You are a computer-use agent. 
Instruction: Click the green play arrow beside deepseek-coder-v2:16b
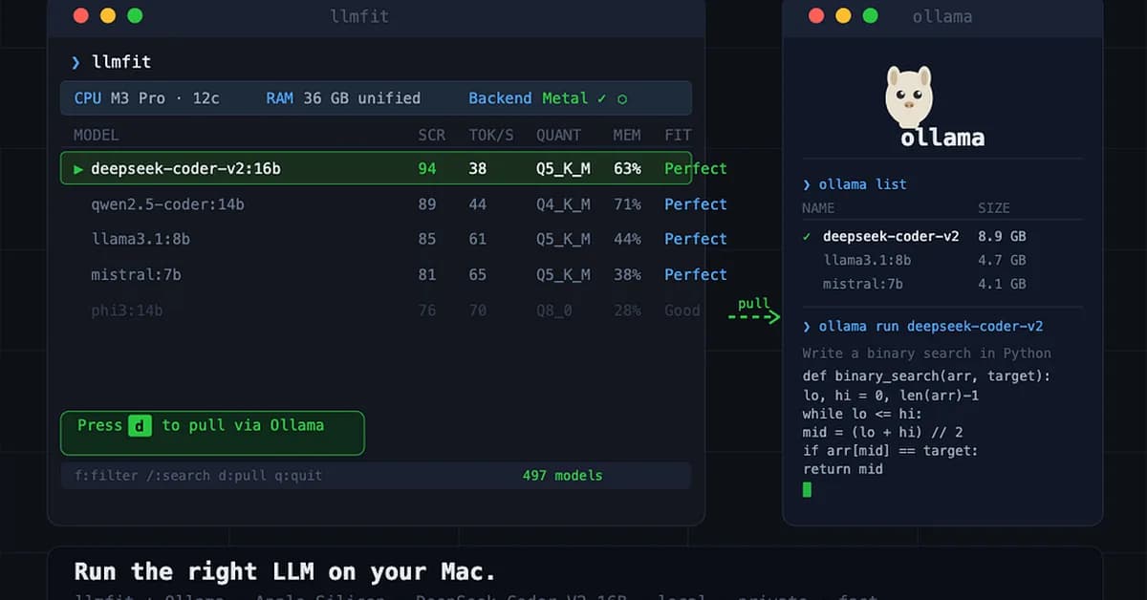78,169
